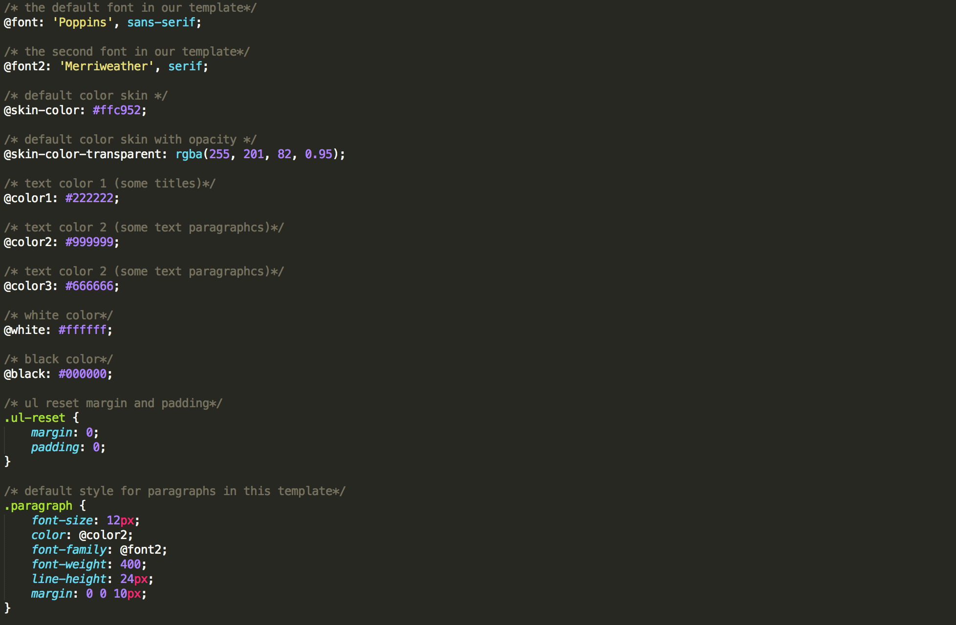Click the rgba function keyword
The image size is (956, 625).
pos(189,154)
